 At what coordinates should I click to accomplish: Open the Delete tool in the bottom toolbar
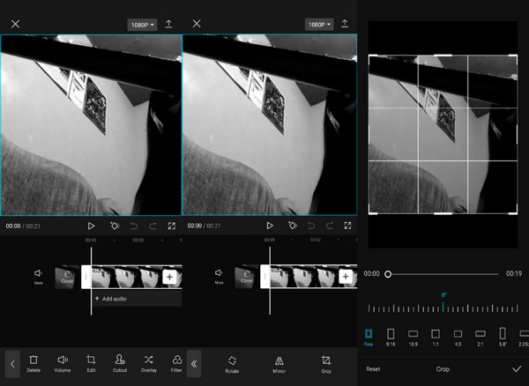pyautogui.click(x=34, y=363)
